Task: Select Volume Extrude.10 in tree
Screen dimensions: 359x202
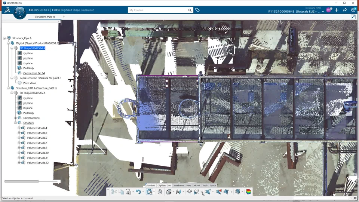Action: 37,153
